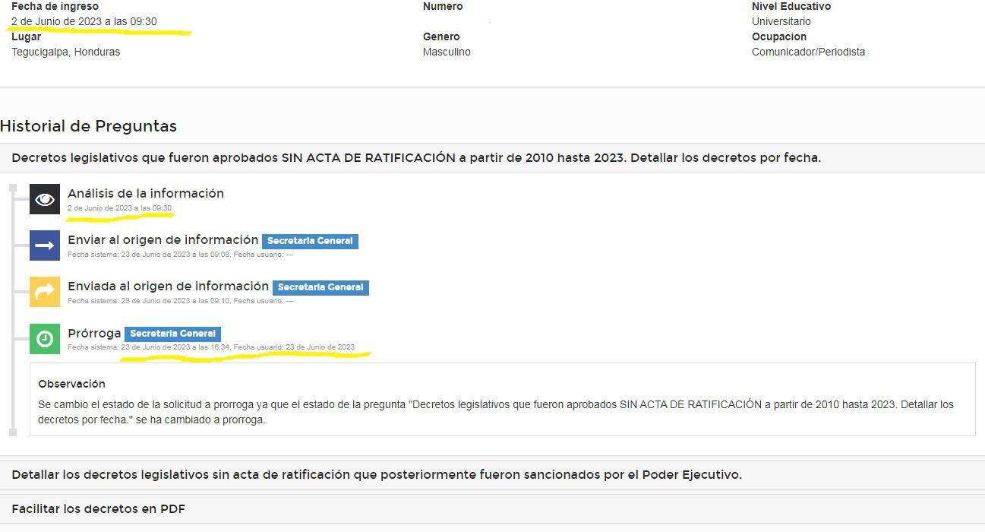Click the 'Análisis de la información' step title
This screenshot has width=985, height=532.
tap(145, 193)
